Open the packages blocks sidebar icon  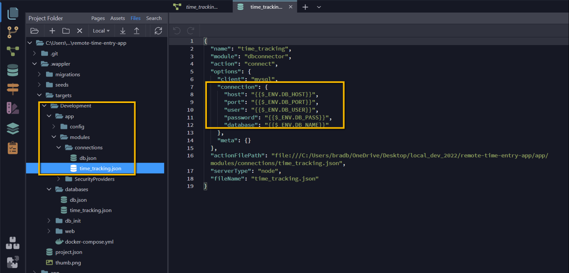[13, 243]
